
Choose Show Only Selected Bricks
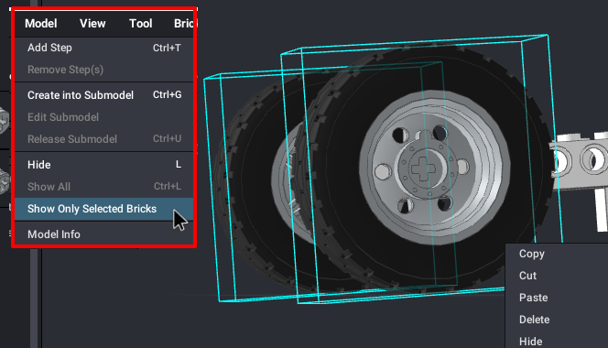[x=103, y=209]
